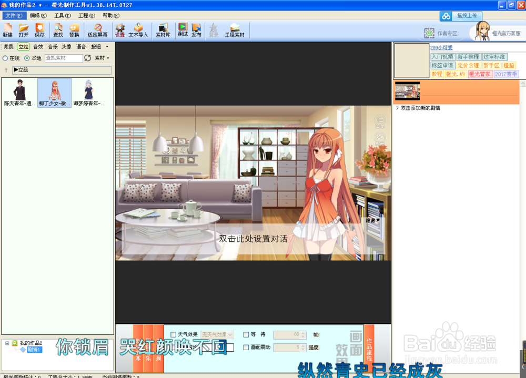This screenshot has height=378, width=526.
Task: Switch to the 语音 asset tab
Action: point(81,47)
